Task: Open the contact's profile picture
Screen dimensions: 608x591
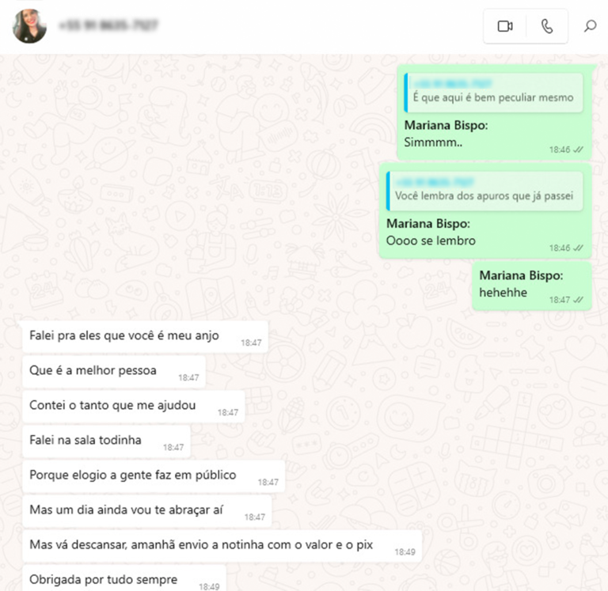Action: click(29, 26)
